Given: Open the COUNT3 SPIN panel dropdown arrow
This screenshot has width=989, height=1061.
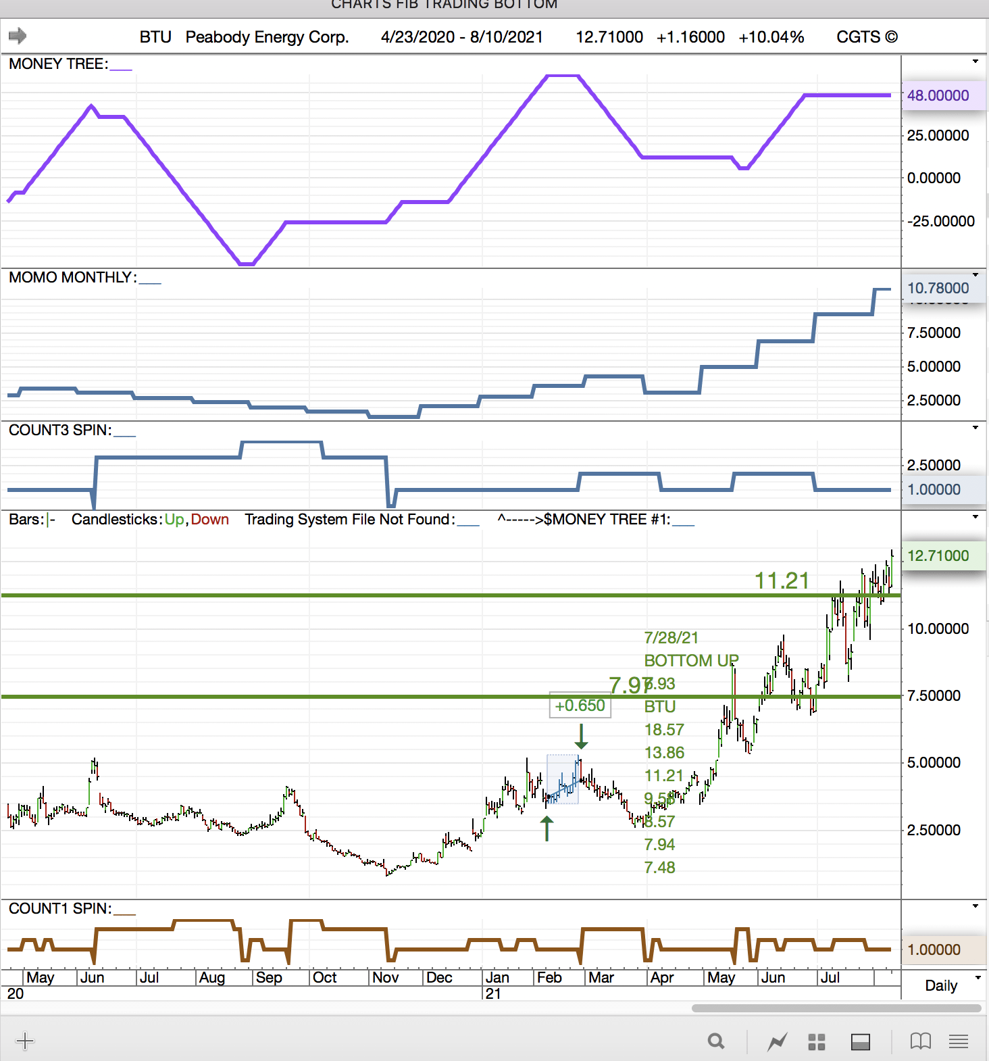Looking at the screenshot, I should coord(975,428).
